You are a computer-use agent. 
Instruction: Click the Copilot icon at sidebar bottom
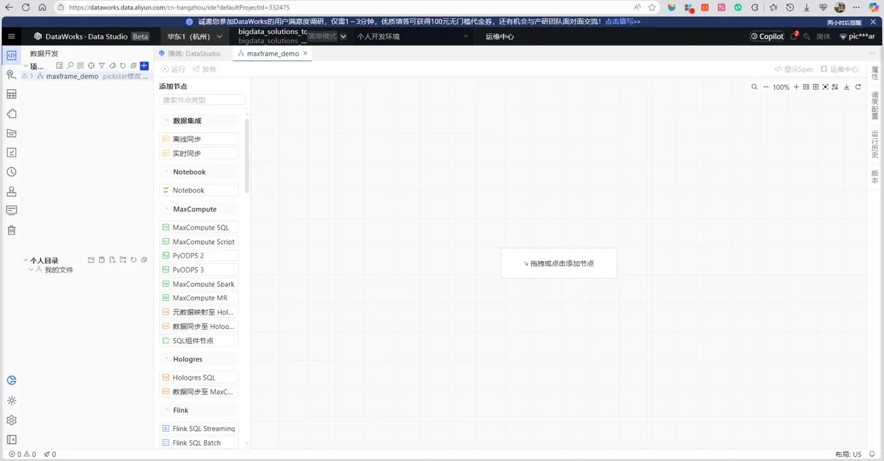pos(11,380)
